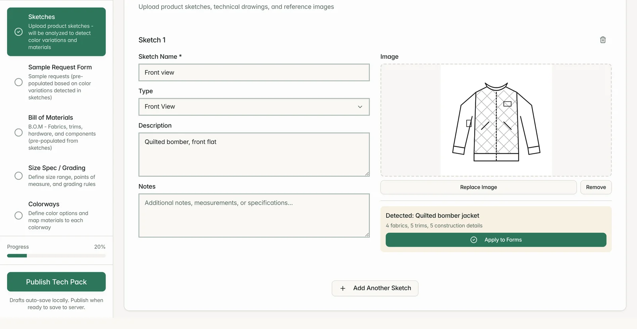
Task: Click into the Description text area
Action: [x=254, y=155]
